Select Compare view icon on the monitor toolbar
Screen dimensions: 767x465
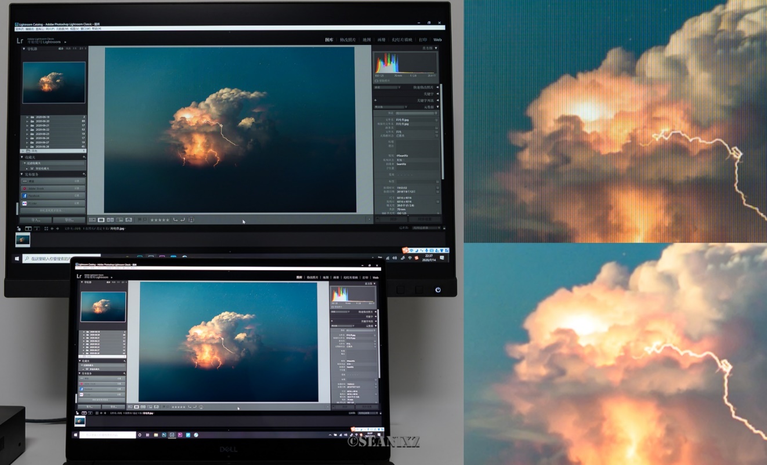[x=110, y=220]
